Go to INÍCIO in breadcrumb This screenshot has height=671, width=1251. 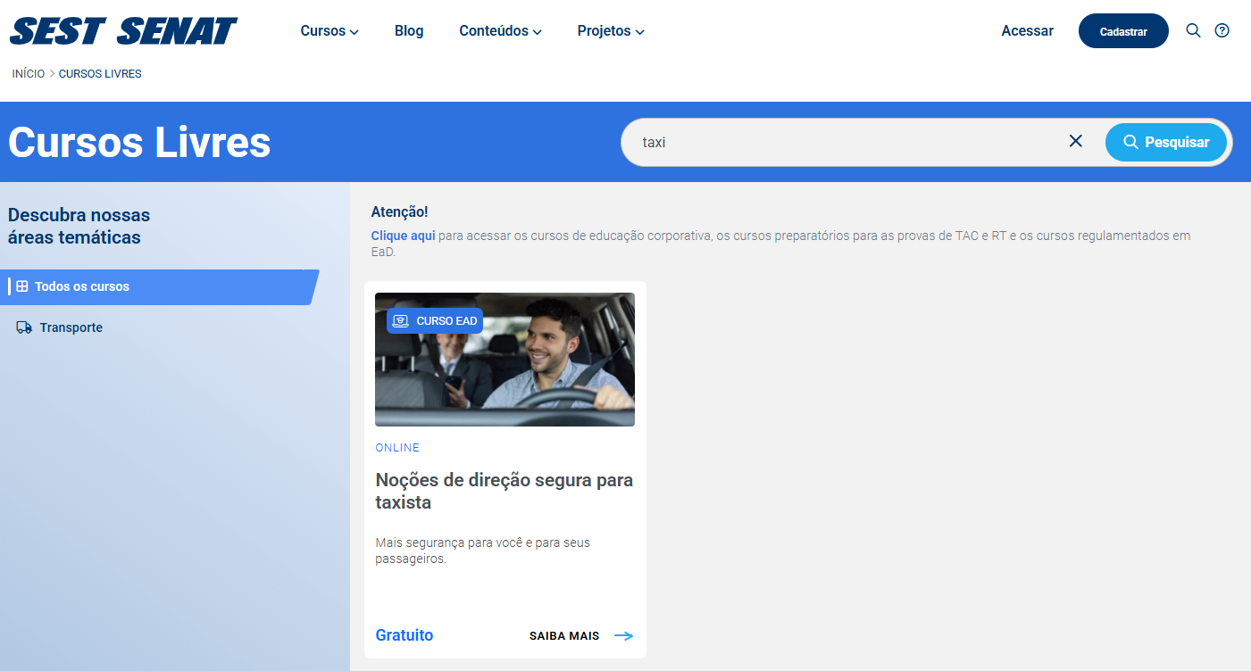click(28, 74)
